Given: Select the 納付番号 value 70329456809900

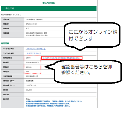Looking at the screenshot, I should [32, 62].
